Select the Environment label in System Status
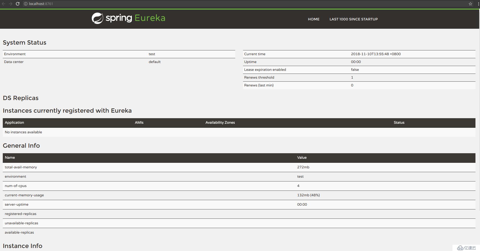The width and height of the screenshot is (480, 251). click(x=15, y=54)
